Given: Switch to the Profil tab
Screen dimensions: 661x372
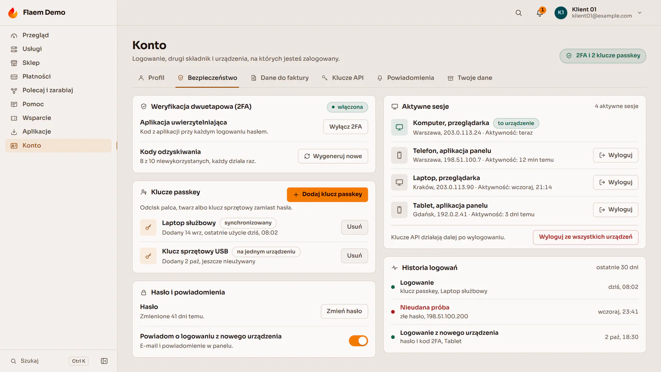Looking at the screenshot, I should [x=151, y=78].
